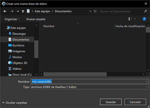Open Vídeos in the sidebar

17,69
